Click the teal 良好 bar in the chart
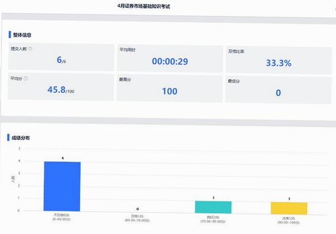 (213, 207)
